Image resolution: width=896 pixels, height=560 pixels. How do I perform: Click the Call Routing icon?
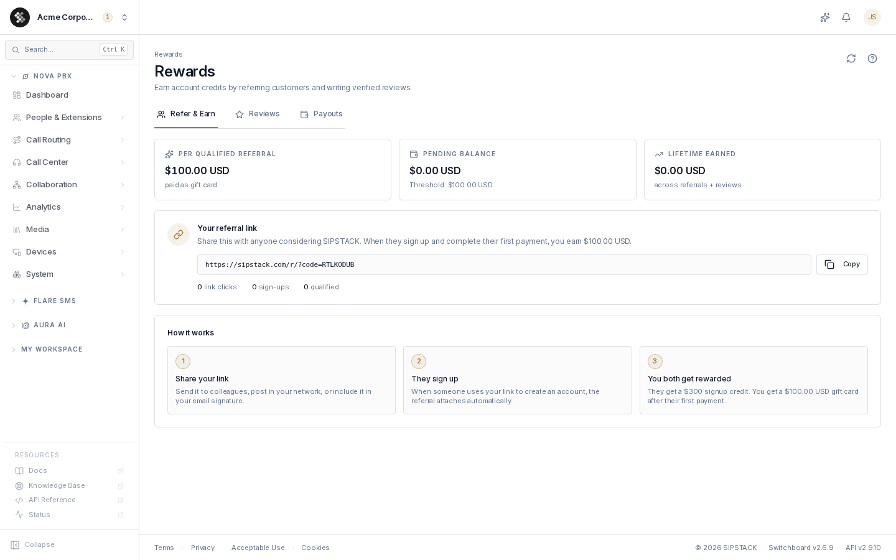coord(17,140)
